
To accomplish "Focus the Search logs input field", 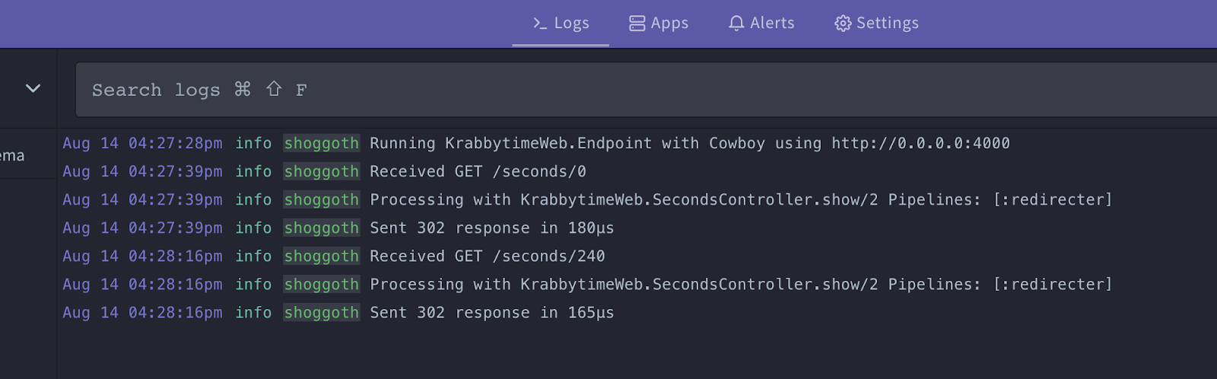I will (x=608, y=90).
